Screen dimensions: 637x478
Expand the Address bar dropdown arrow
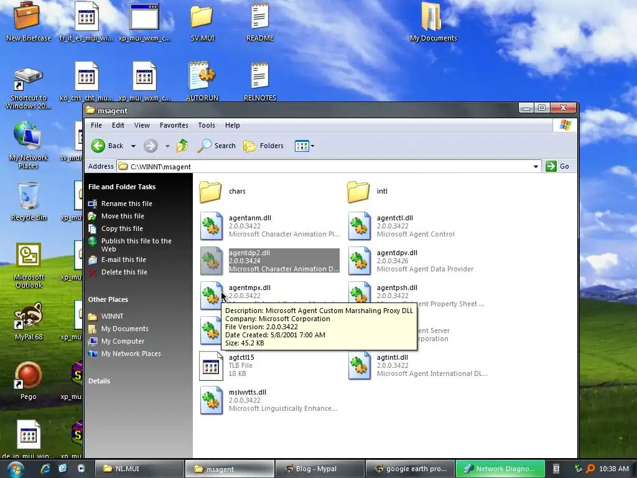pyautogui.click(x=536, y=166)
